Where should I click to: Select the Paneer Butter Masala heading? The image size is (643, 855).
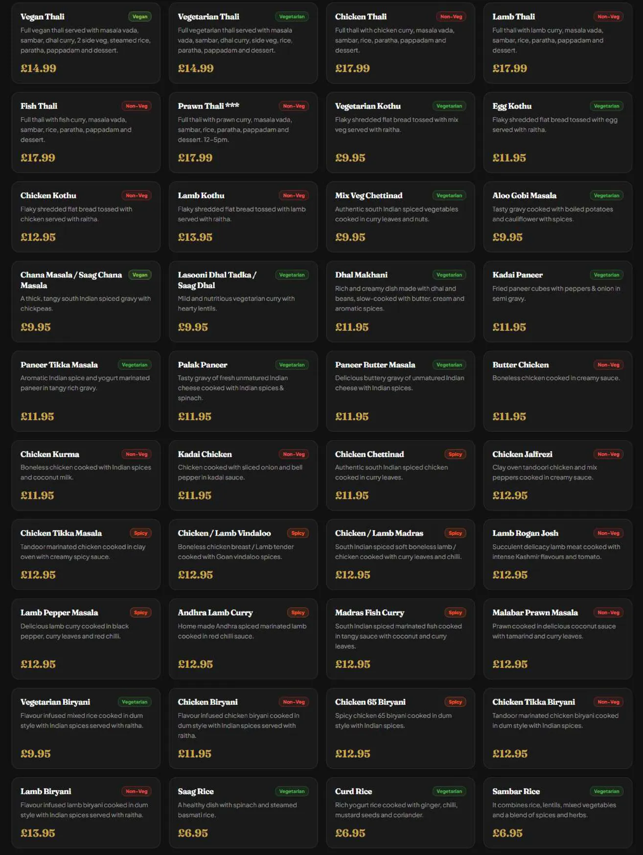(375, 365)
